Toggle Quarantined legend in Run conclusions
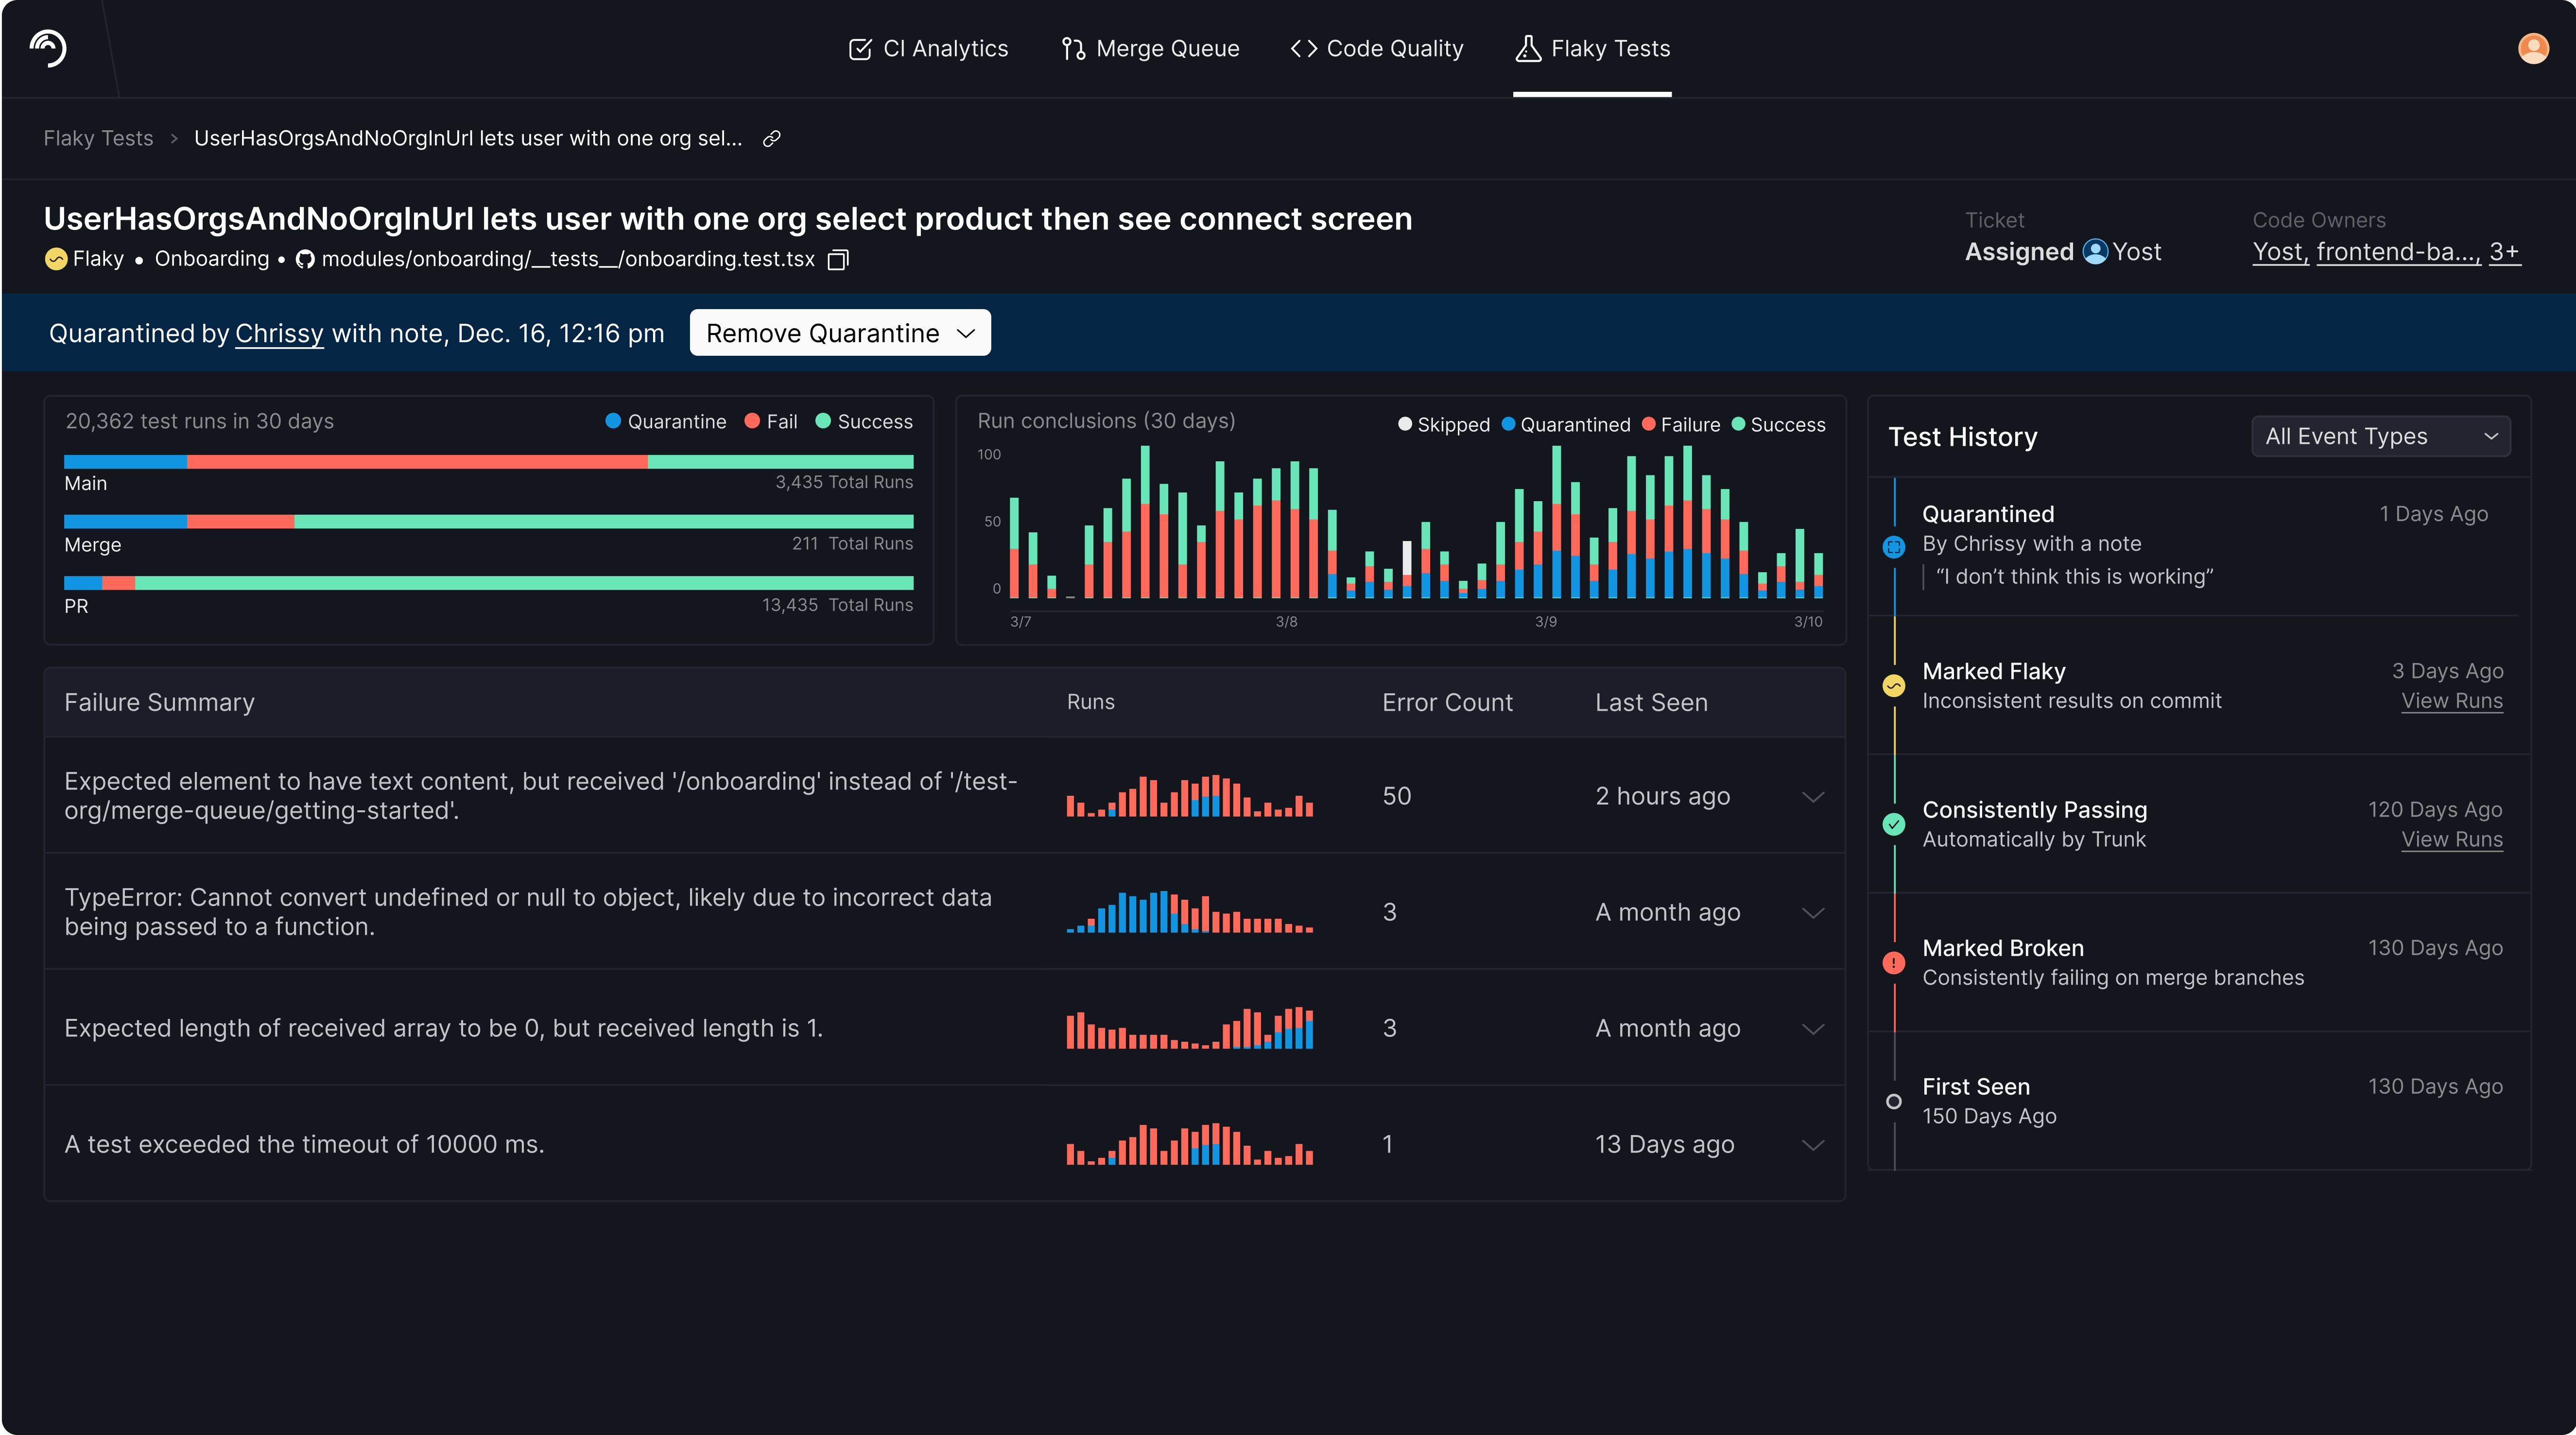 (x=1566, y=425)
